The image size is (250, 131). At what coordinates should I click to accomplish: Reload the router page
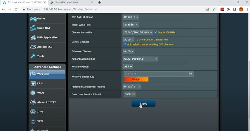click(16, 9)
